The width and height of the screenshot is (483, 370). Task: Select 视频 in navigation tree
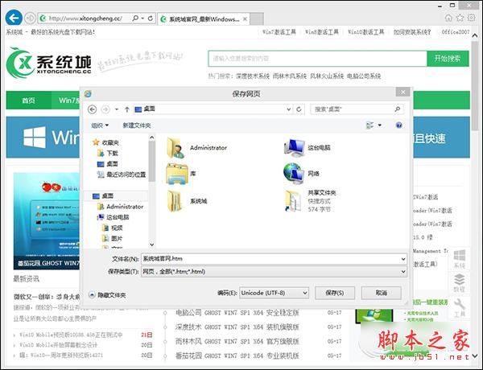pyautogui.click(x=113, y=228)
